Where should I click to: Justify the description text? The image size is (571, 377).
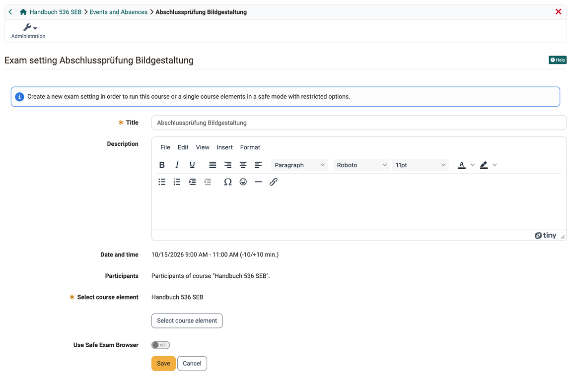[213, 165]
